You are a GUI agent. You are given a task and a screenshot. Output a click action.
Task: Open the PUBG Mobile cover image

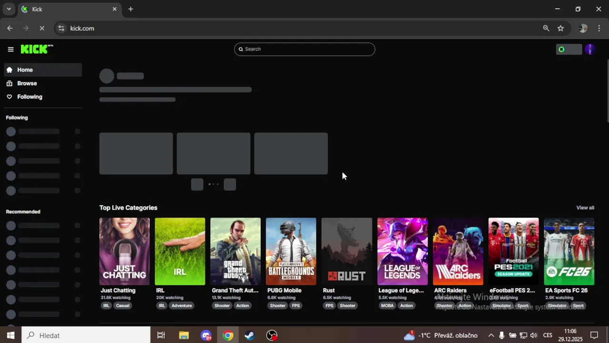pyautogui.click(x=291, y=252)
